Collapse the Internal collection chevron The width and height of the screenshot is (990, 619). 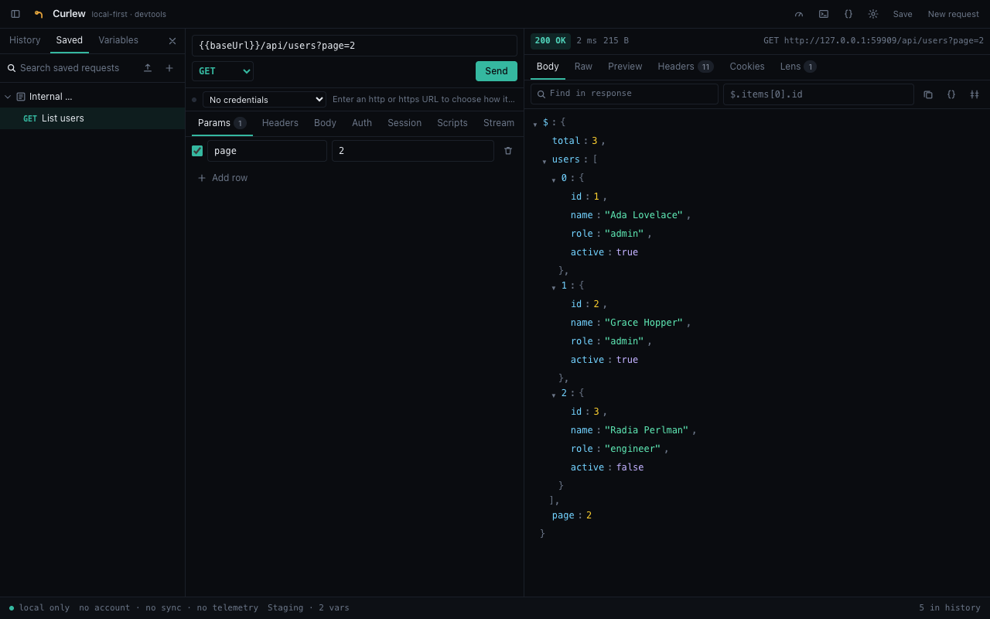click(x=8, y=97)
